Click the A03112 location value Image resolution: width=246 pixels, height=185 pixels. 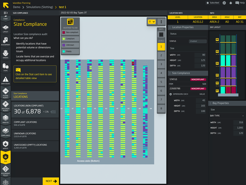click(198, 22)
